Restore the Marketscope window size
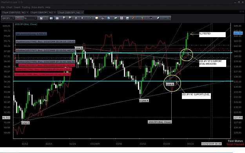This screenshot has height=153, width=245. point(239,2)
